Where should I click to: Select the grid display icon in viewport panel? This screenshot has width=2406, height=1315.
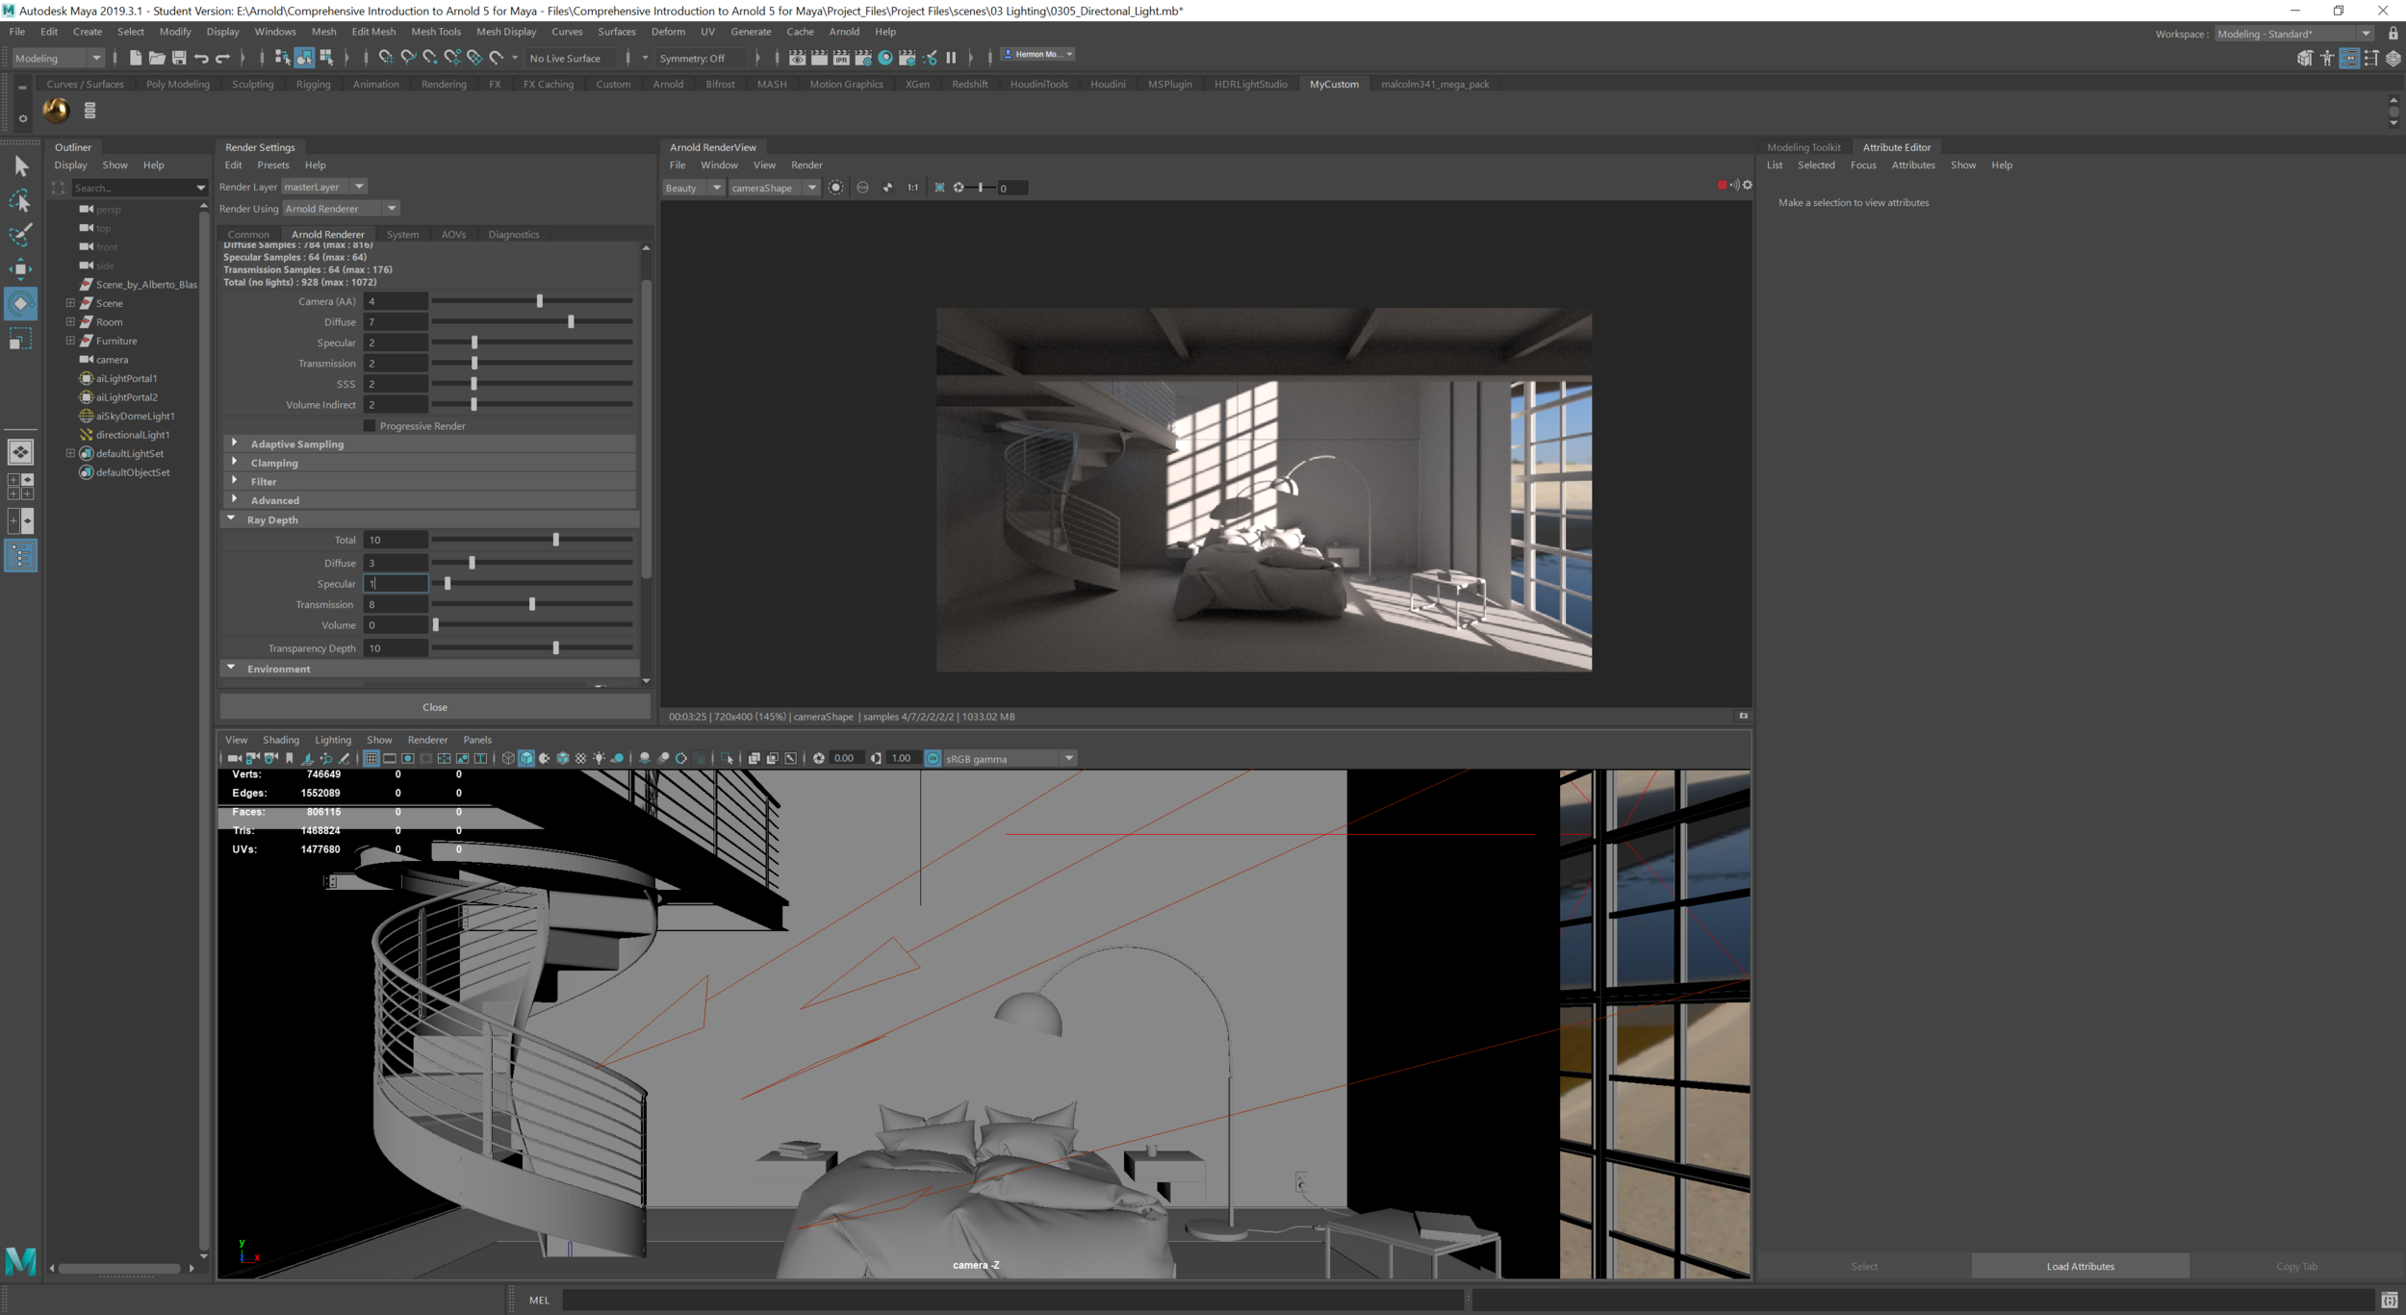[x=372, y=758]
